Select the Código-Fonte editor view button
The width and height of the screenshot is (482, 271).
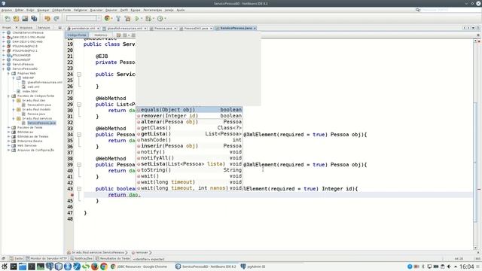pyautogui.click(x=77, y=35)
